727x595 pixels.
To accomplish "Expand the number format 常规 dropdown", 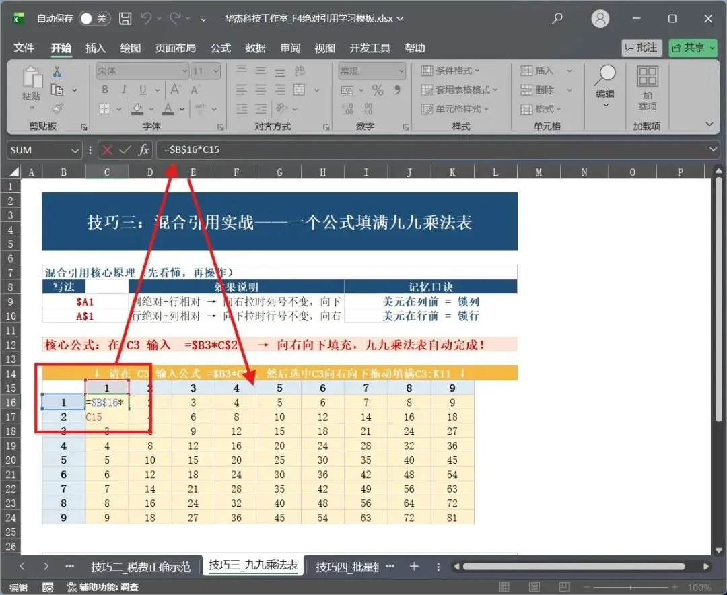I will pyautogui.click(x=401, y=71).
